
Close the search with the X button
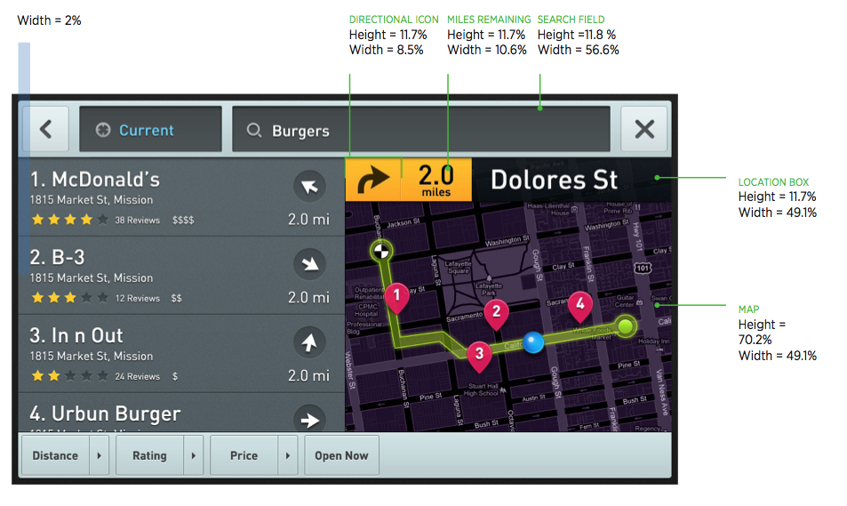pyautogui.click(x=643, y=129)
